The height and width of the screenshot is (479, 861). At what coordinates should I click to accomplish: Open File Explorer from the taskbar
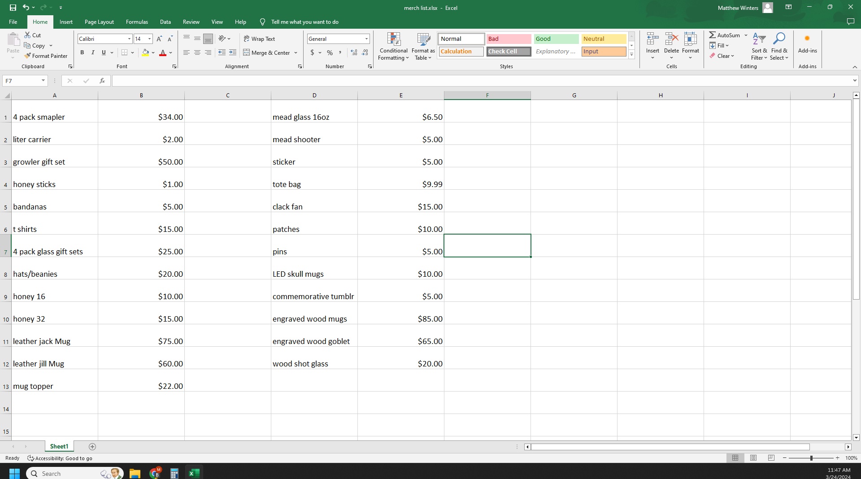point(135,474)
